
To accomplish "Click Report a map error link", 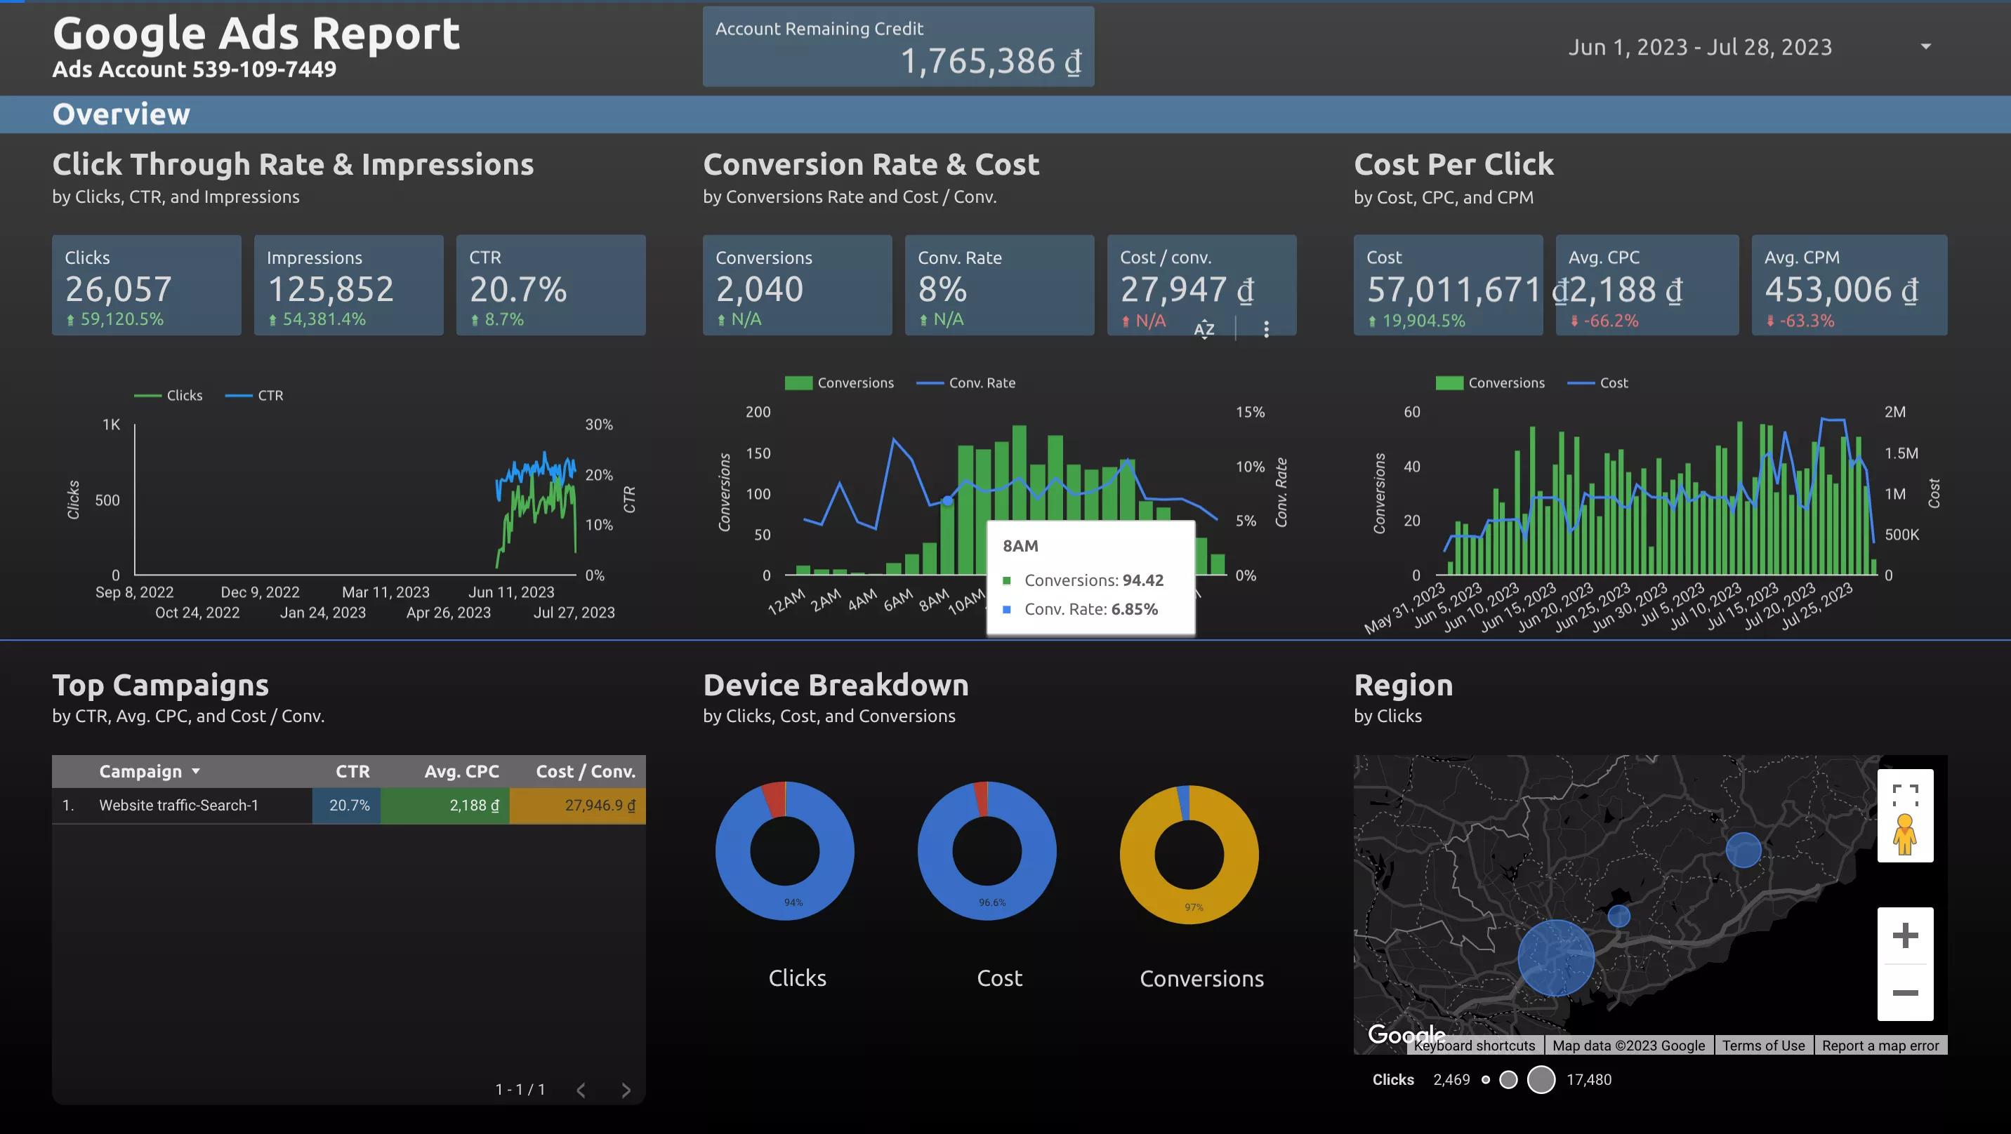I will pyautogui.click(x=1880, y=1046).
